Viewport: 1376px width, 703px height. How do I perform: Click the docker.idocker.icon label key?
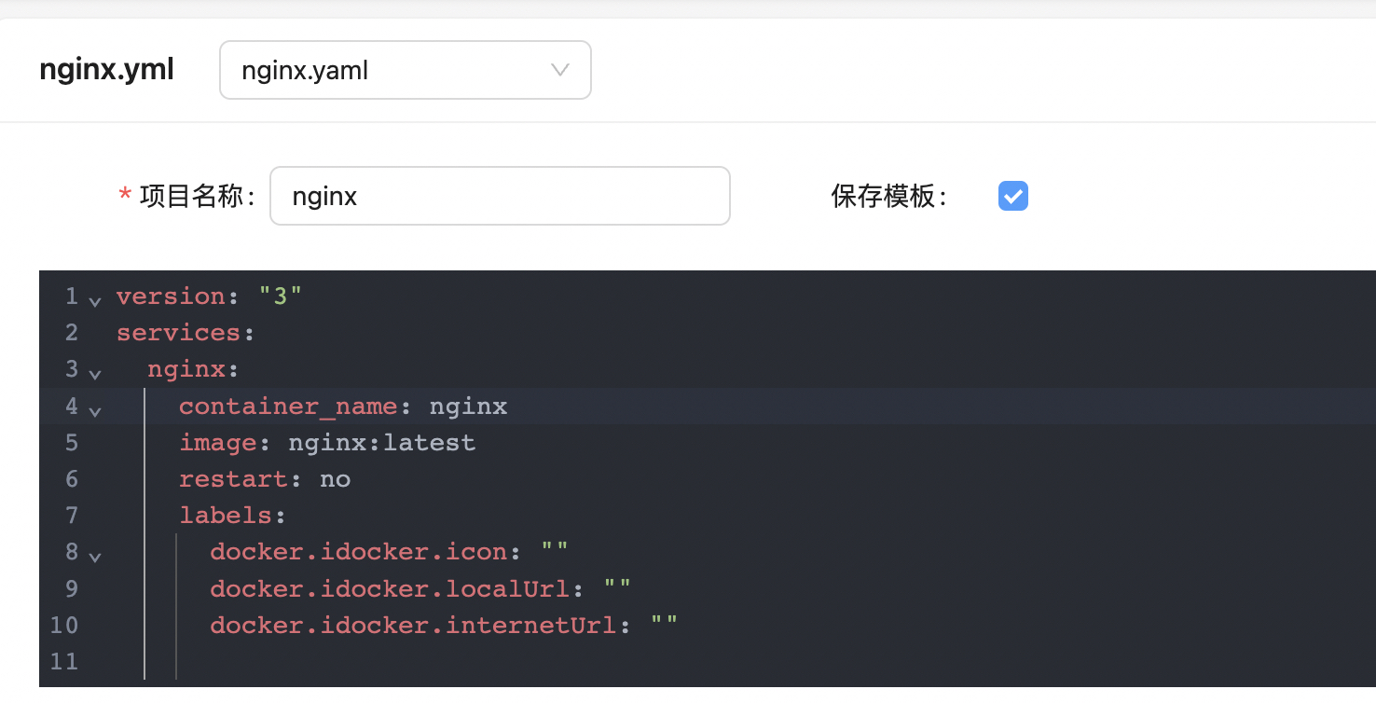click(x=358, y=552)
